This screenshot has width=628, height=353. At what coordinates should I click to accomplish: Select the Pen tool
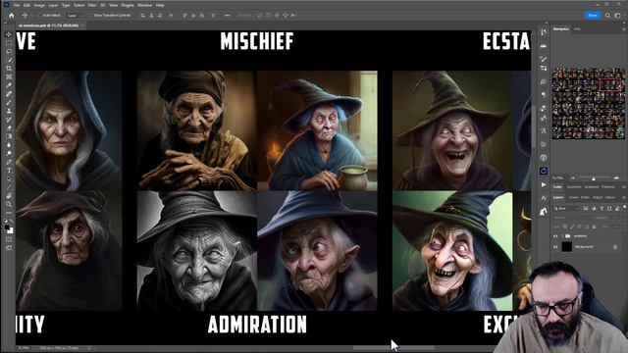click(x=9, y=162)
